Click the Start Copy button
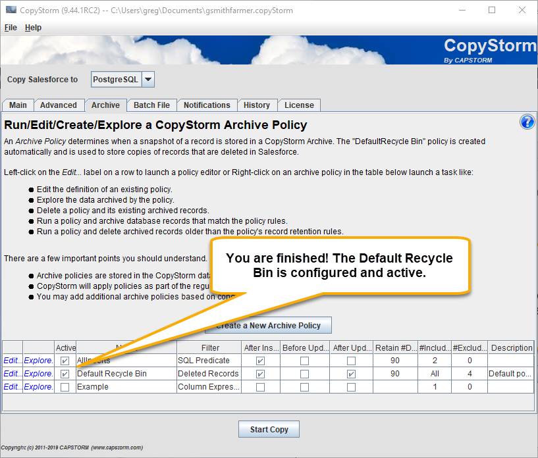This screenshot has width=538, height=458. 269,429
